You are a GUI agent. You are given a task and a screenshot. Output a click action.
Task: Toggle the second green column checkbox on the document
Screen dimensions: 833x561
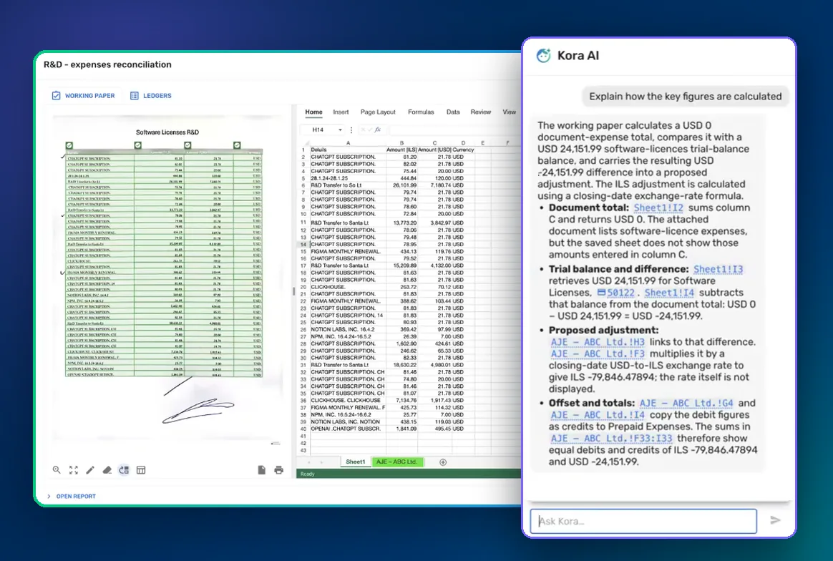(x=138, y=145)
